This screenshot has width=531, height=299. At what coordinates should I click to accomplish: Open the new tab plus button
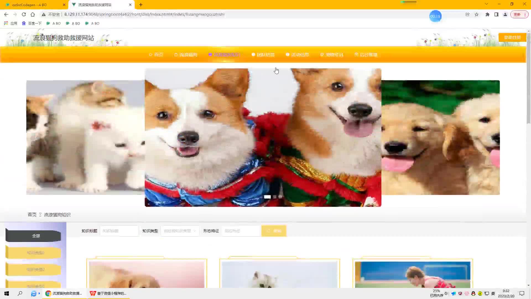(x=141, y=5)
